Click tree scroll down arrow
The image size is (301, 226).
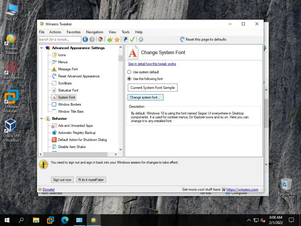(121, 149)
